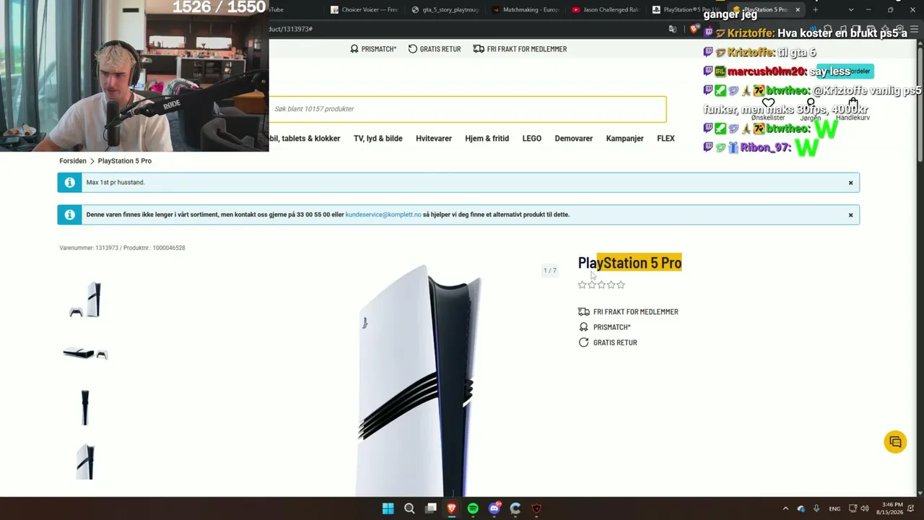Click PRISMATCH* in the top bar
The image size is (924, 520).
click(373, 49)
